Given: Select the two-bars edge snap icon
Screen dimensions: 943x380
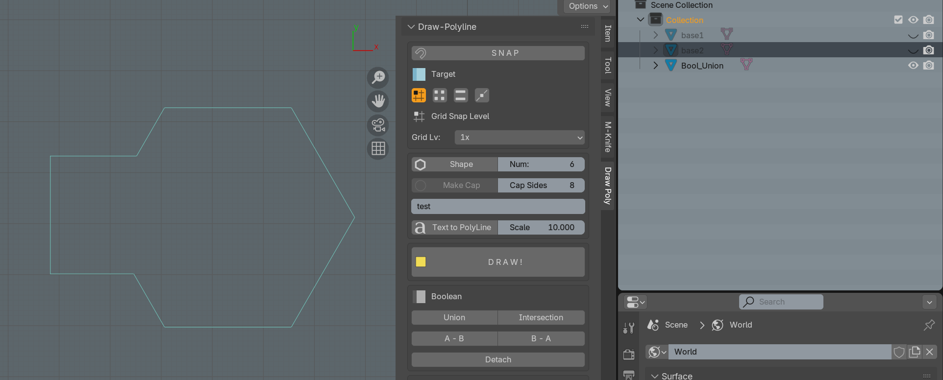Looking at the screenshot, I should (x=461, y=95).
